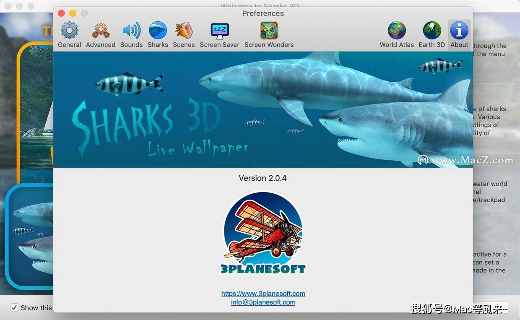Switch to the Sounds preferences

131,35
